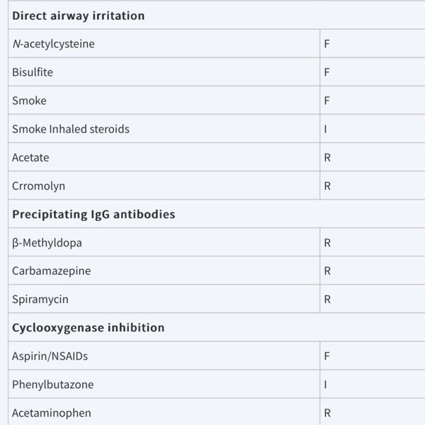
Task: Click the 'Cyclooxygenase inhibition' section heading
Action: (88, 327)
